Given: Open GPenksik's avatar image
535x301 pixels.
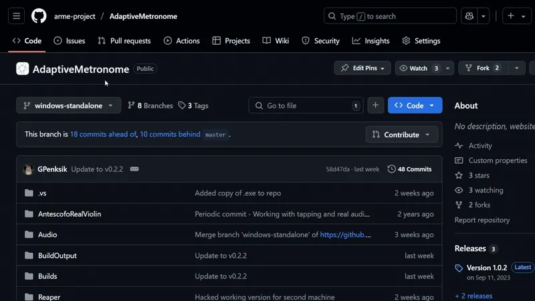Looking at the screenshot, I should click(x=29, y=169).
